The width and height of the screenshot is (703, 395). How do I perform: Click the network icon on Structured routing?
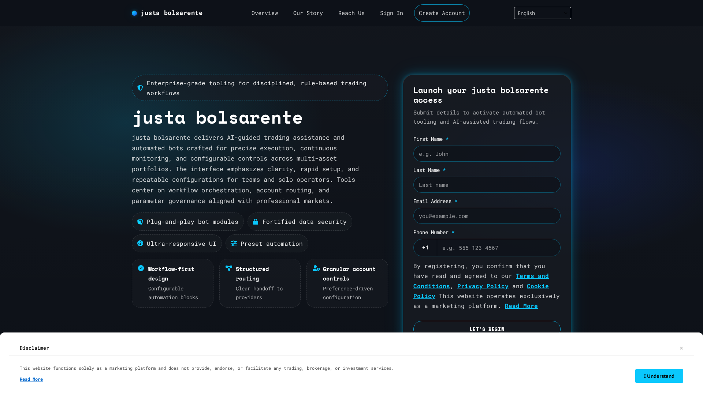[229, 268]
